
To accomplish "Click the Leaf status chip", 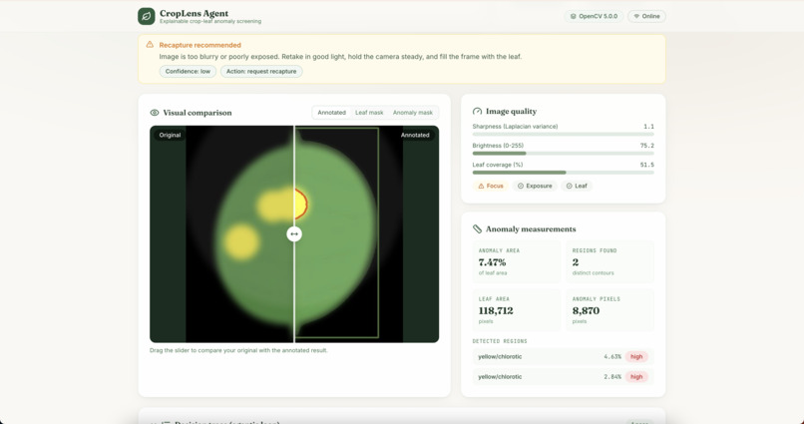I will coord(577,187).
